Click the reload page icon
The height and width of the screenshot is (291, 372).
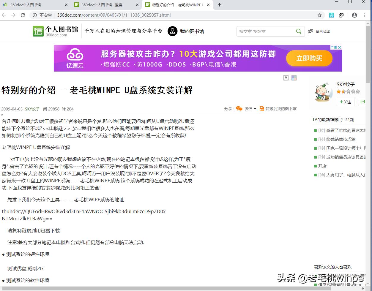pyautogui.click(x=23, y=15)
